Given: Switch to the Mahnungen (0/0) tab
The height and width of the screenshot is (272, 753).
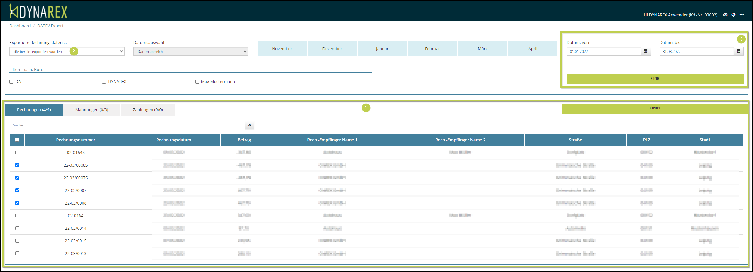Looking at the screenshot, I should pos(92,110).
